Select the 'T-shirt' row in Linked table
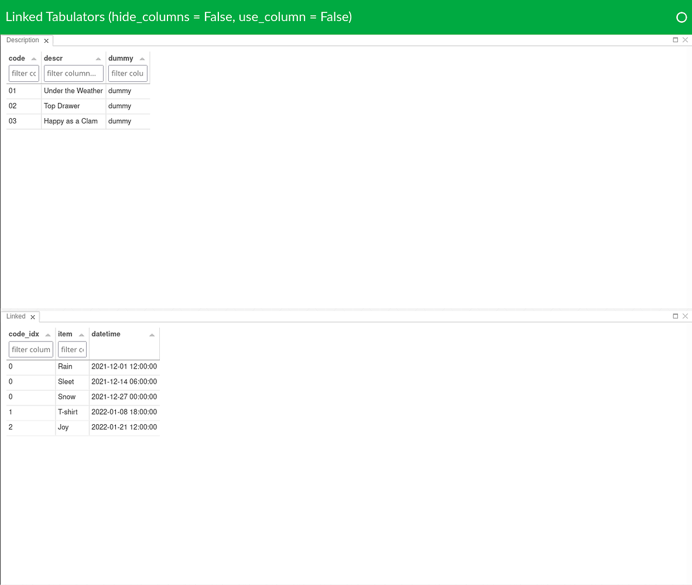692x585 pixels. (x=67, y=412)
